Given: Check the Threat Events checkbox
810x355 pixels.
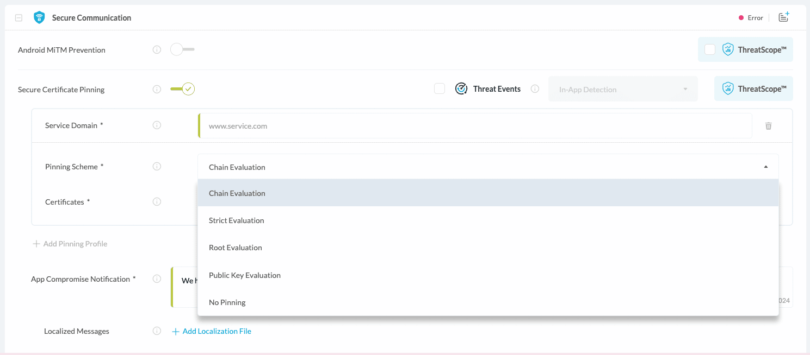Looking at the screenshot, I should (x=440, y=89).
